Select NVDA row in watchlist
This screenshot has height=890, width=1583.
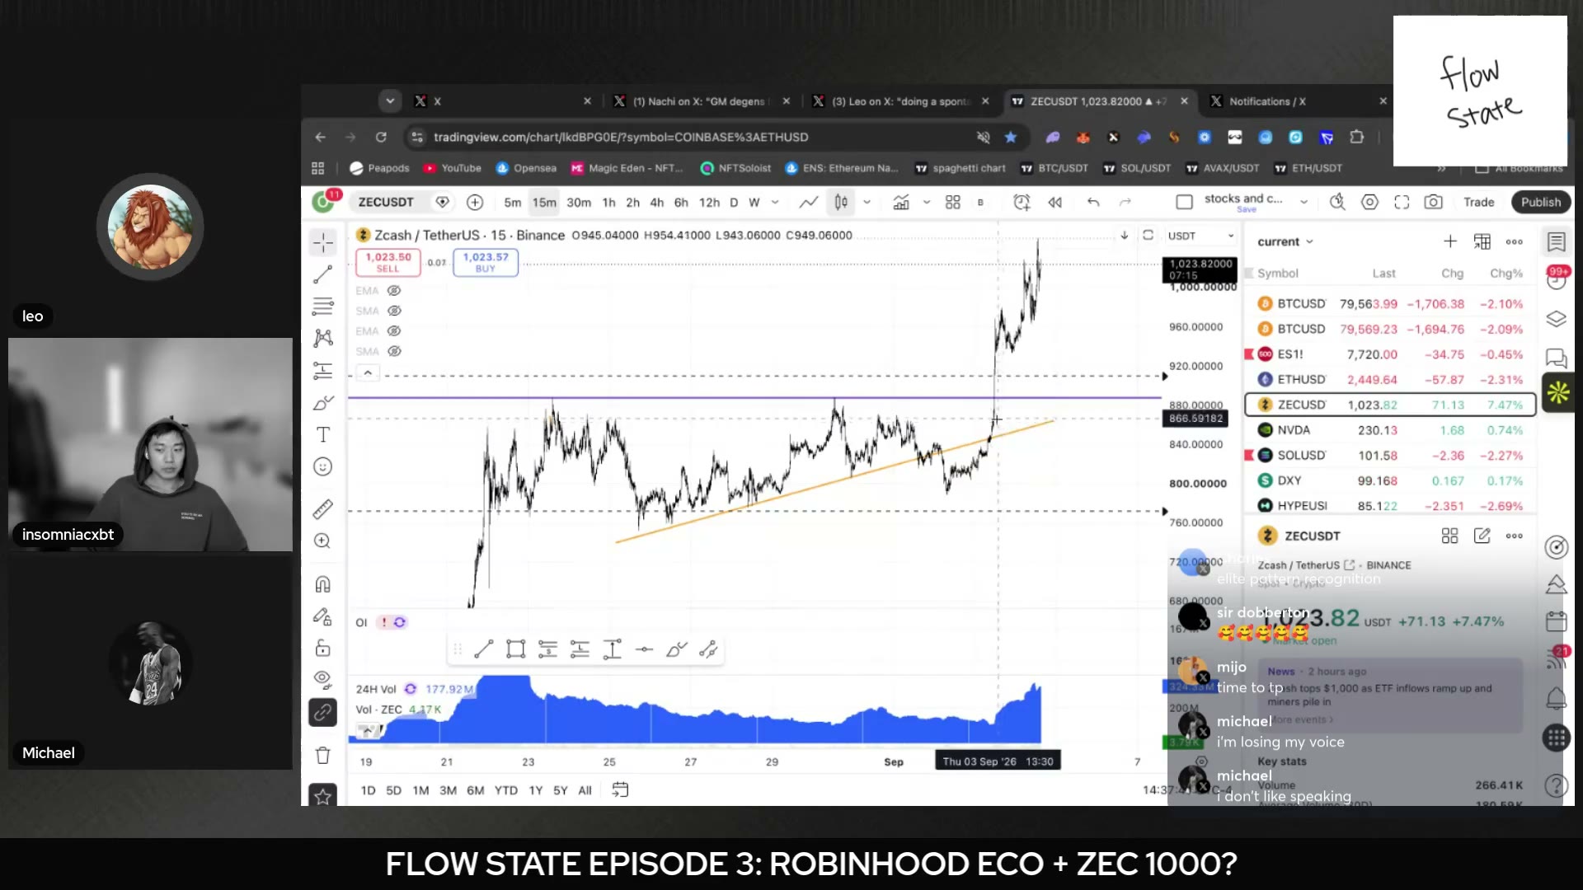[x=1390, y=430]
